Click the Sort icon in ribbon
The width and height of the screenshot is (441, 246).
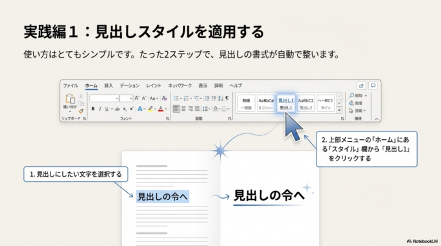click(220, 98)
